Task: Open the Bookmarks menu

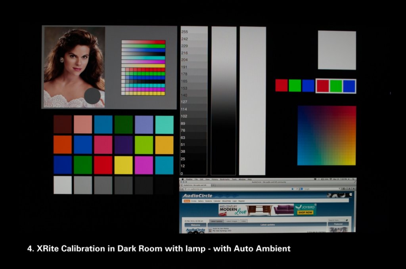Action: [x=225, y=179]
